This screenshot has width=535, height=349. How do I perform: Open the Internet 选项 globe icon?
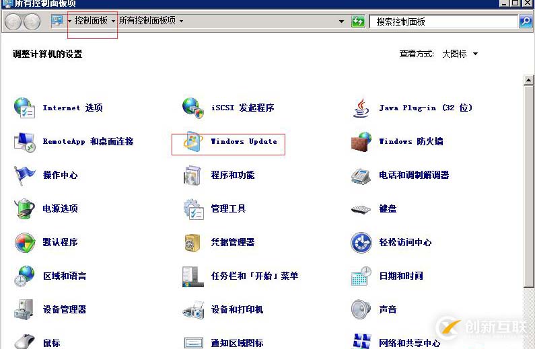pos(24,108)
